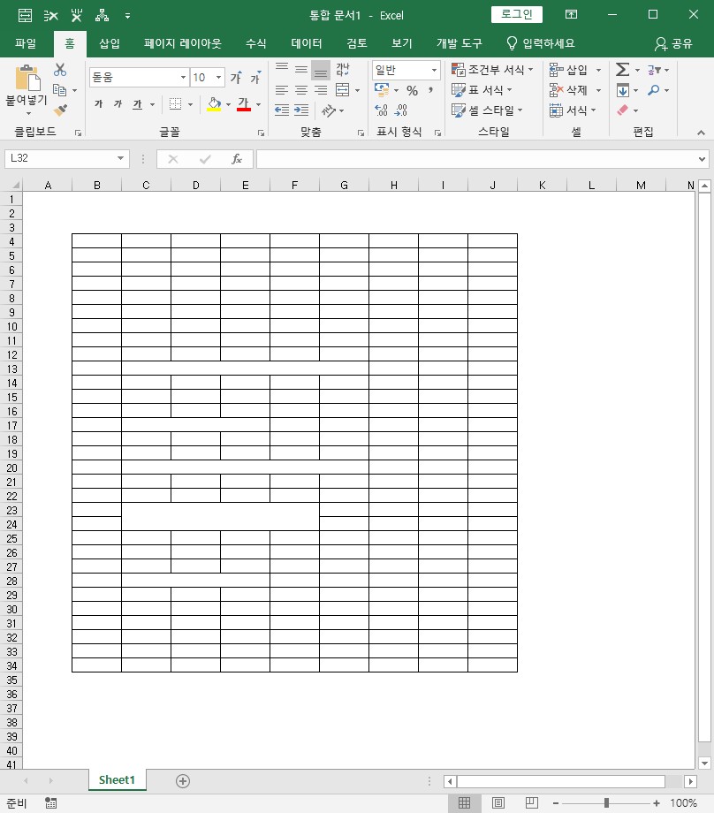Click Merge and Center icon
714x813 pixels.
[343, 90]
